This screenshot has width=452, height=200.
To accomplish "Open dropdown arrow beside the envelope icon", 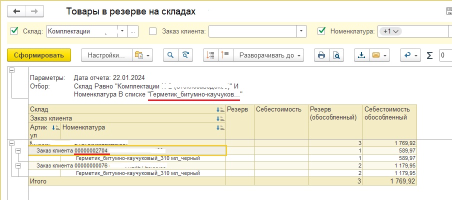I will (385, 55).
